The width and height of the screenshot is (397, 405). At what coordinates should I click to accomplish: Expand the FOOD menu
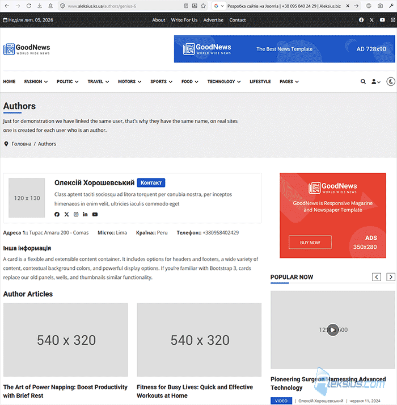pyautogui.click(x=189, y=82)
